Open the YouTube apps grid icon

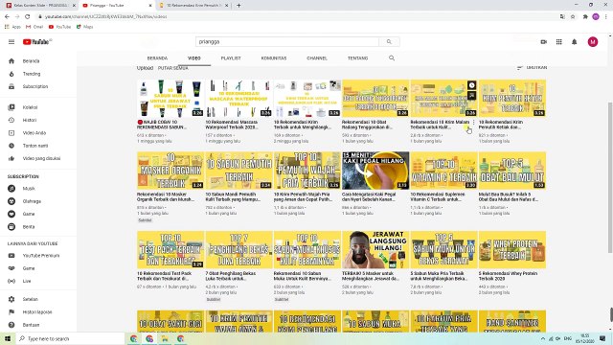pyautogui.click(x=559, y=42)
